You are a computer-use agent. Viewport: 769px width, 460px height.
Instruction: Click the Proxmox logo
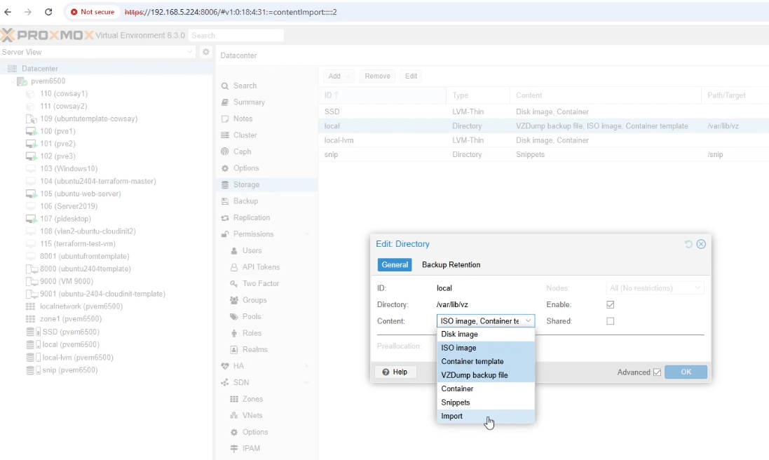coord(47,35)
